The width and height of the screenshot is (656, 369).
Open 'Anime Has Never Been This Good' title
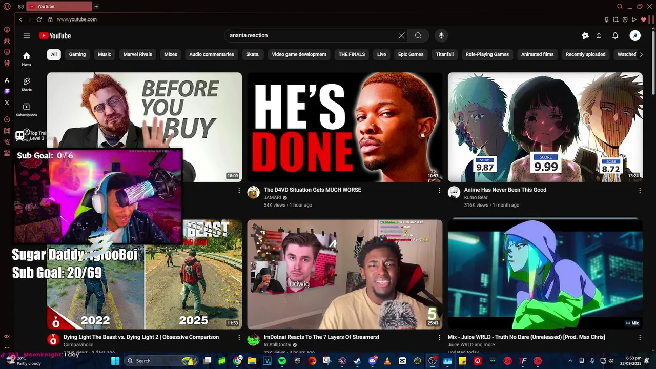tap(505, 190)
